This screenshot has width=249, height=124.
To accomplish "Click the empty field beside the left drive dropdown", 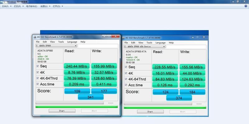I will coord(98,46).
